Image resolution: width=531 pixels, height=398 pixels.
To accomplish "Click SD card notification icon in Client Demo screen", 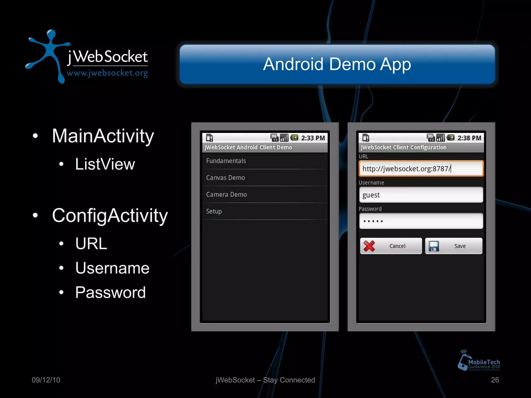I will click(x=209, y=138).
